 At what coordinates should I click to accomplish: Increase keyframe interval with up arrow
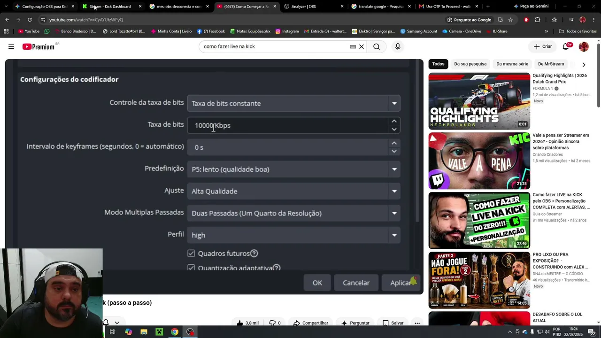(x=394, y=144)
